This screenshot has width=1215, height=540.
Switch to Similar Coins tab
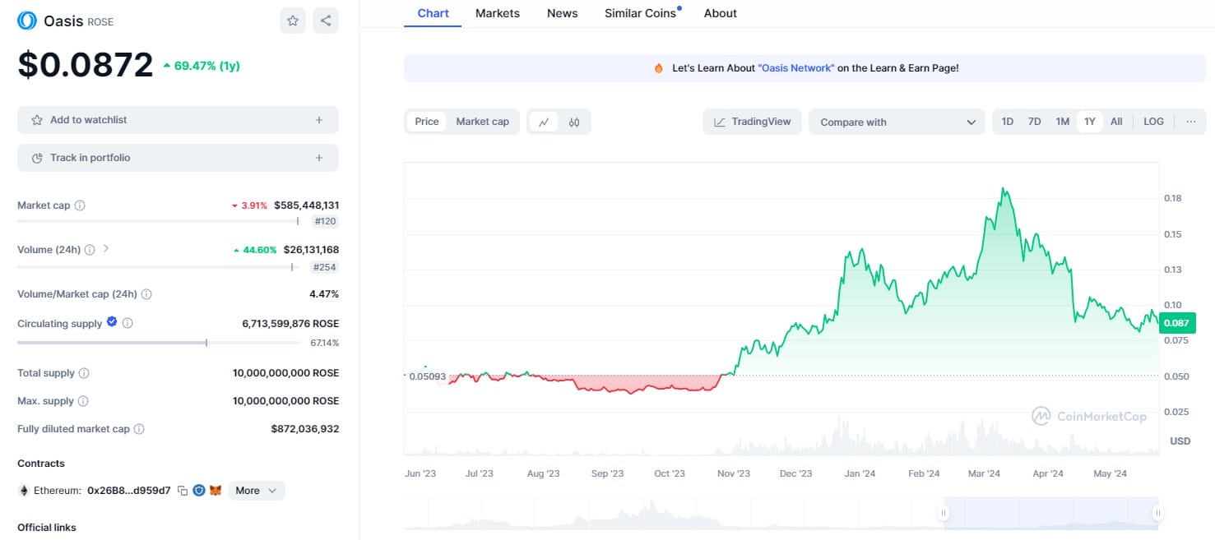[x=640, y=13]
